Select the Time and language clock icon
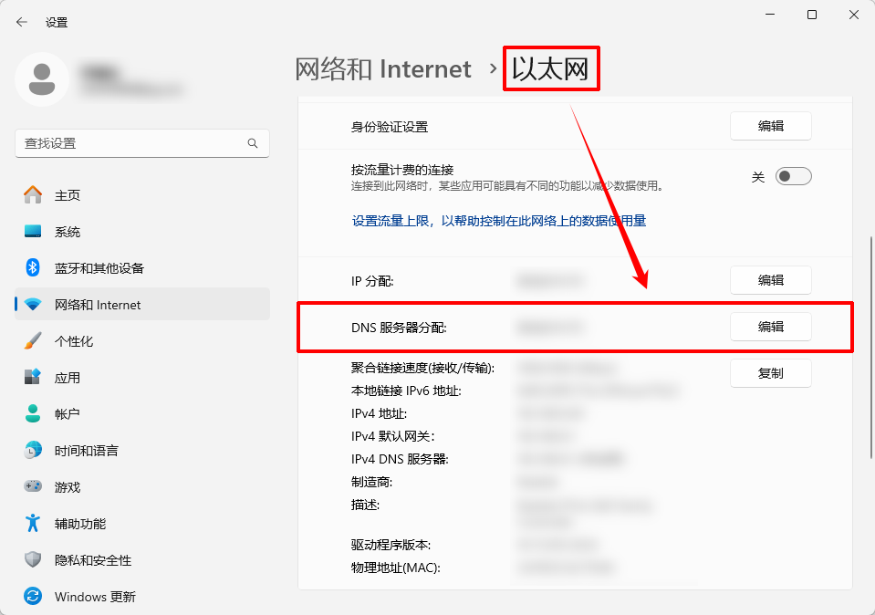Viewport: 875px width, 615px height. pyautogui.click(x=33, y=450)
